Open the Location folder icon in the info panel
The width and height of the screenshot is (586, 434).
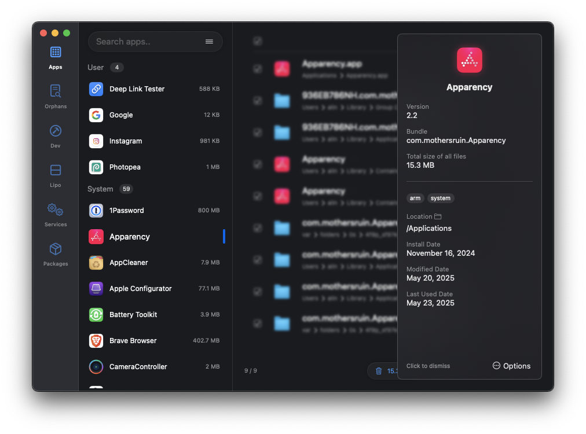coord(438,216)
